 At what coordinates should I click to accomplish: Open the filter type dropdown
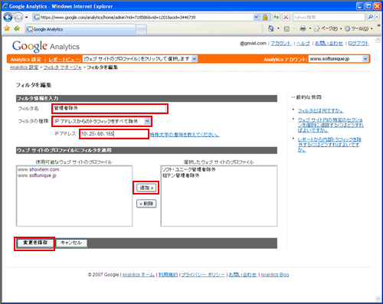(102, 121)
